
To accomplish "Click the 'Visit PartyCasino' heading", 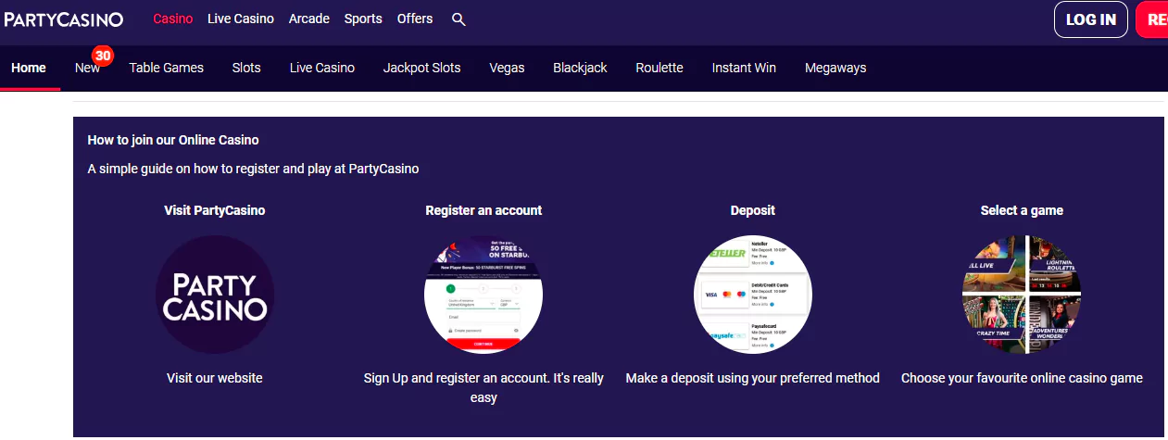I will coord(215,210).
